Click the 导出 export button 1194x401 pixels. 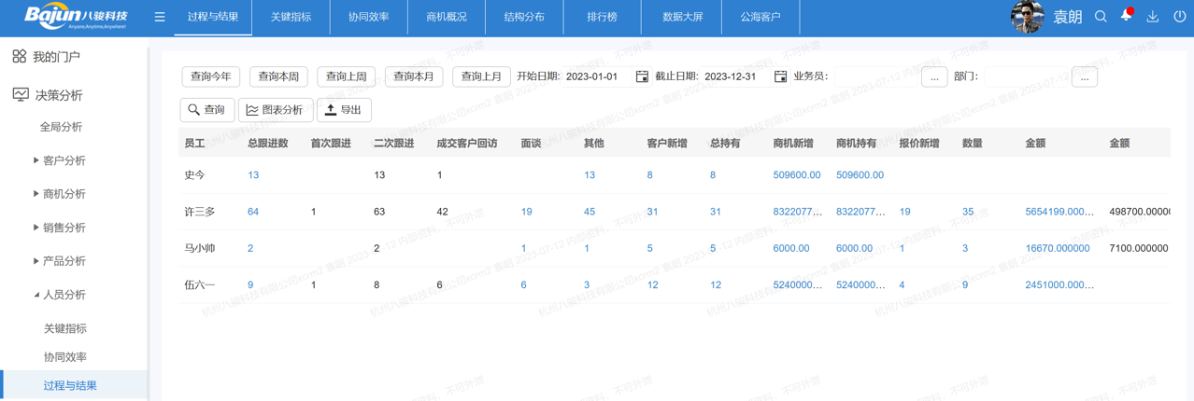coord(344,110)
